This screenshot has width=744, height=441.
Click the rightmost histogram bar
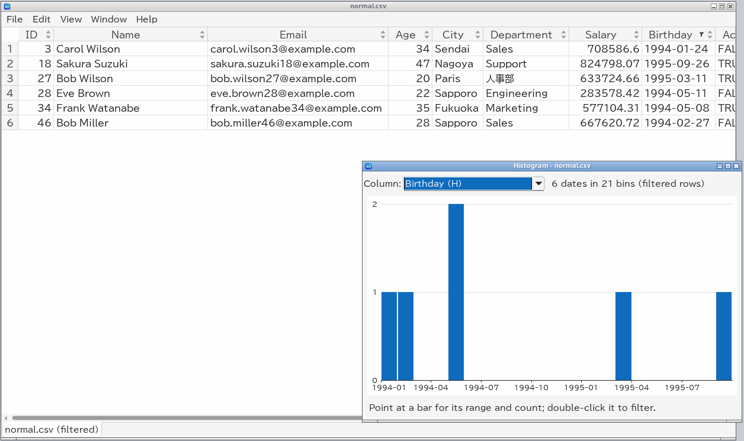point(724,336)
